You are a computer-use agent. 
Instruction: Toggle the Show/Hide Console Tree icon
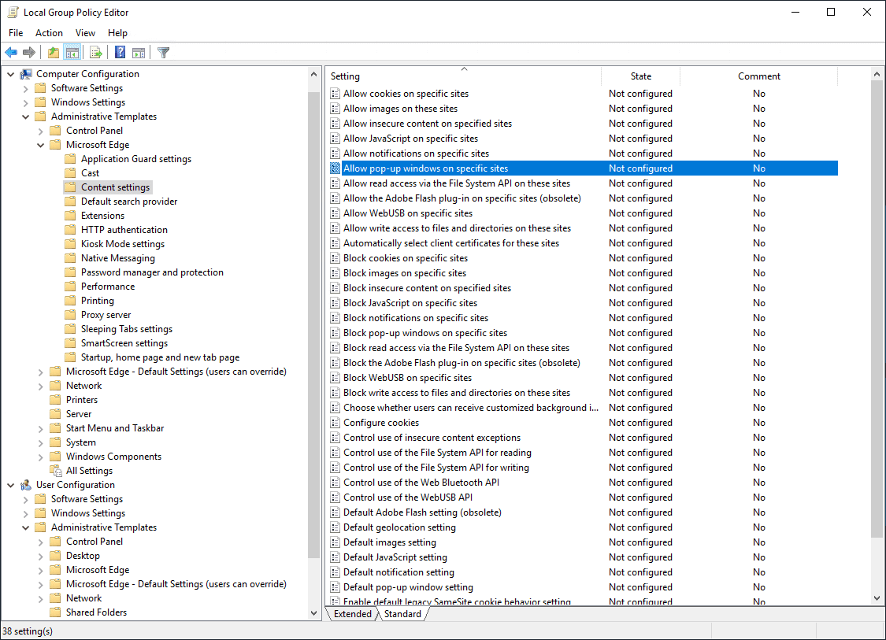72,53
